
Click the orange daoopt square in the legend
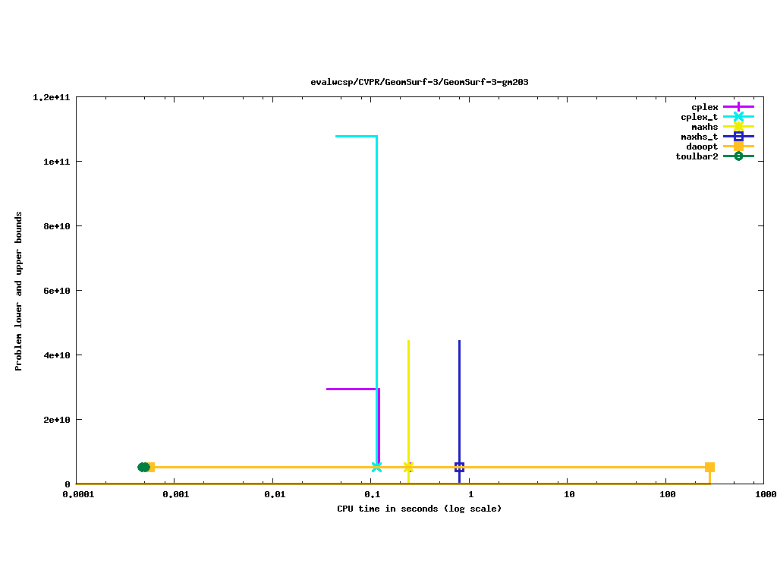[x=738, y=147]
